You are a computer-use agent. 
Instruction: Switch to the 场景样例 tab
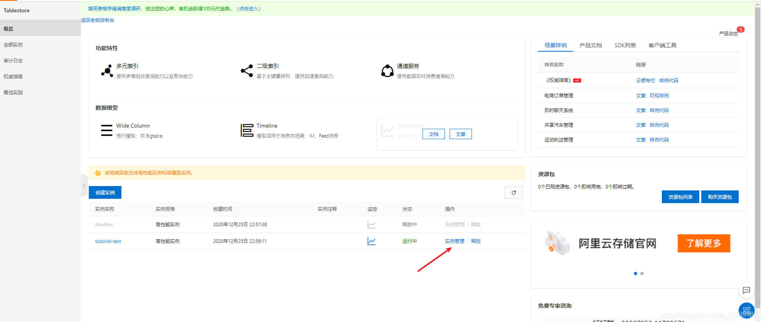pyautogui.click(x=556, y=45)
